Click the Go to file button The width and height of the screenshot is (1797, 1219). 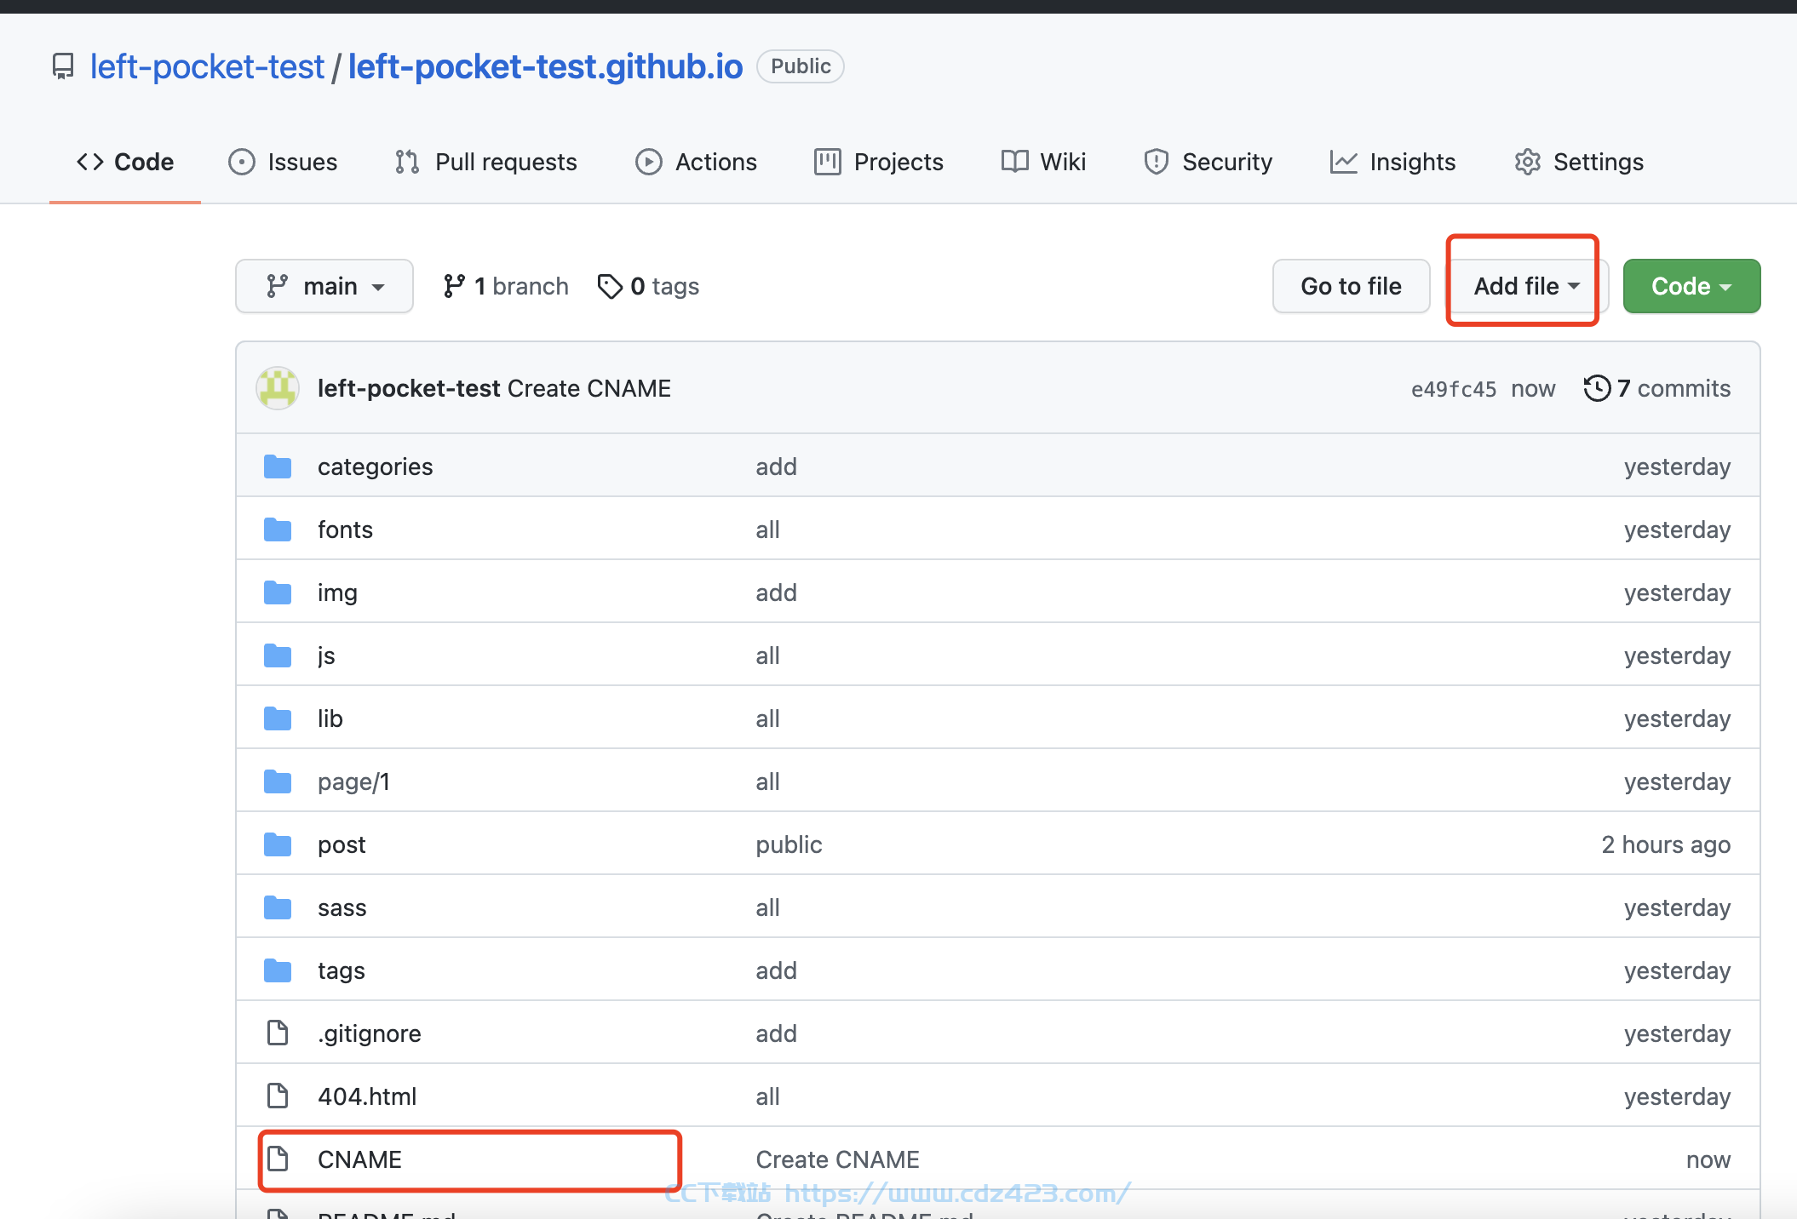pos(1351,286)
